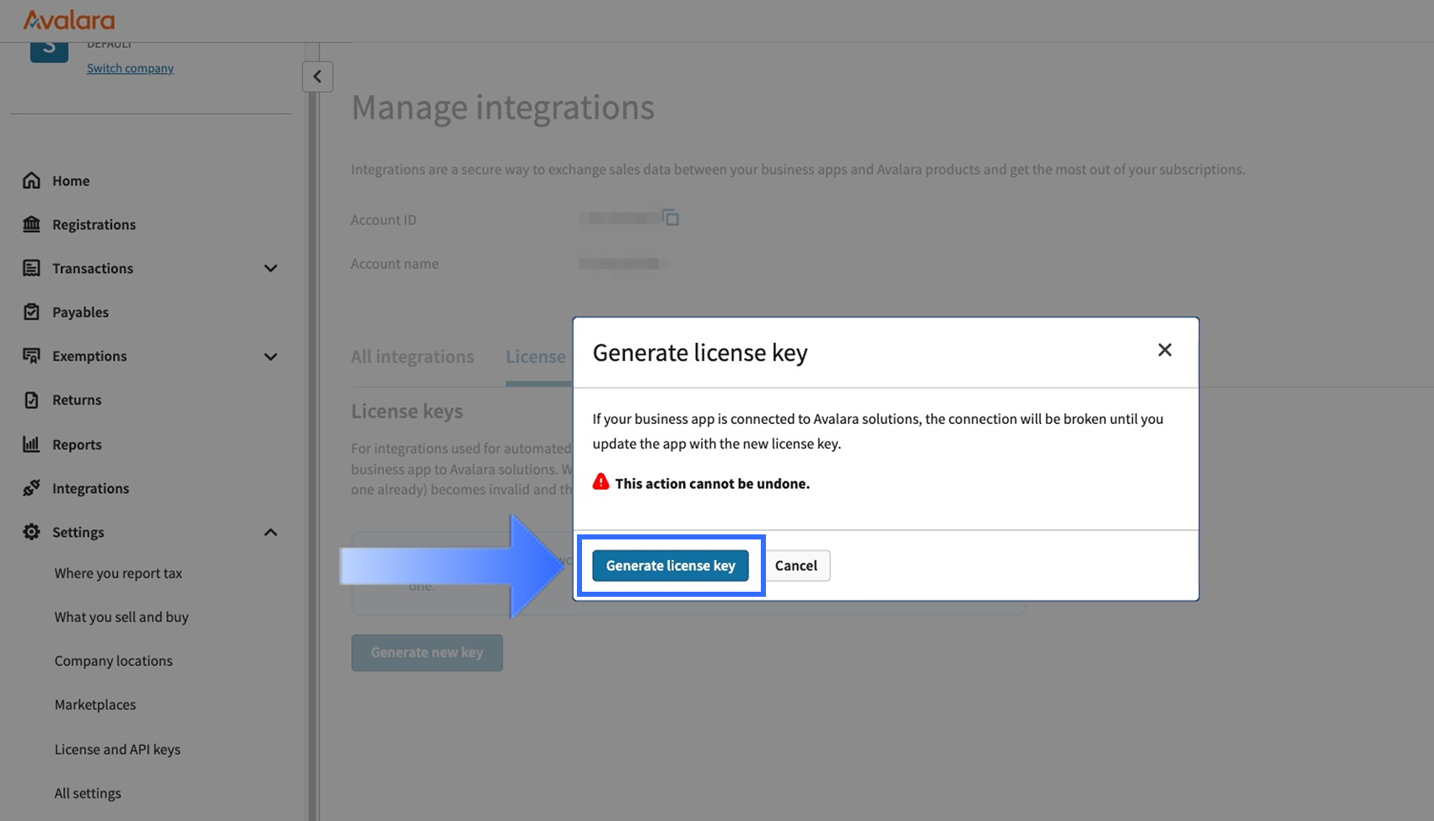Click the Transactions list icon
The image size is (1434, 821).
click(31, 268)
